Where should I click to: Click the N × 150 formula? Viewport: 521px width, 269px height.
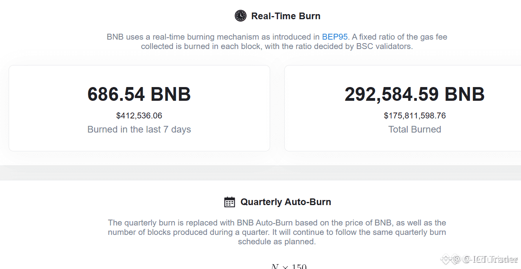pyautogui.click(x=289, y=266)
